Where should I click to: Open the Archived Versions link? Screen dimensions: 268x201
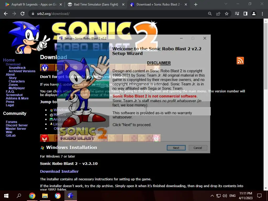22,71
